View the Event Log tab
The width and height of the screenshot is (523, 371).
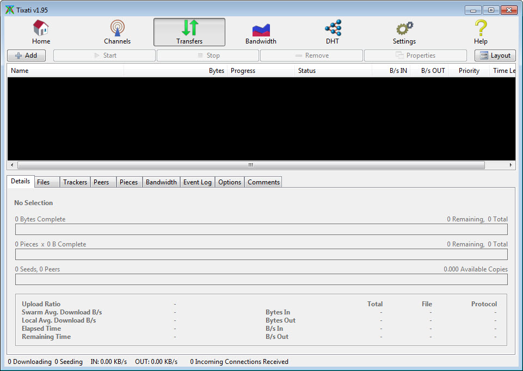coord(197,182)
